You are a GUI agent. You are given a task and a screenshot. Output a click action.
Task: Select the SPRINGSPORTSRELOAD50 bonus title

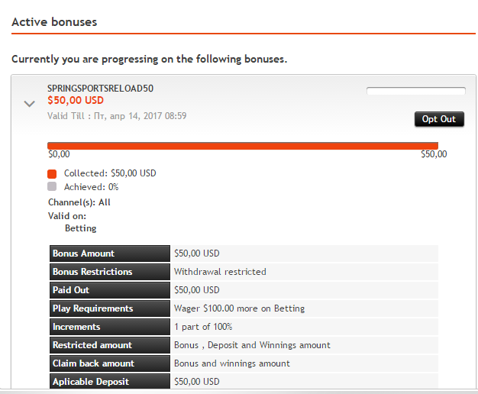(x=100, y=89)
